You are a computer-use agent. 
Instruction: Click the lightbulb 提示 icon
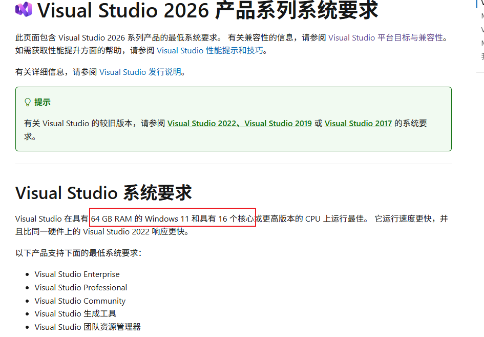point(28,102)
